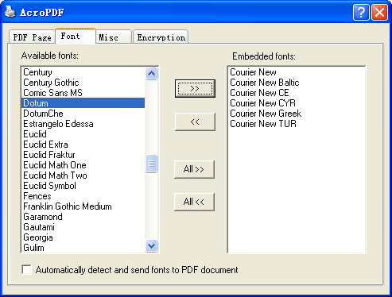Switch to the PDF Page tab
This screenshot has width=392, height=297.
pos(32,37)
